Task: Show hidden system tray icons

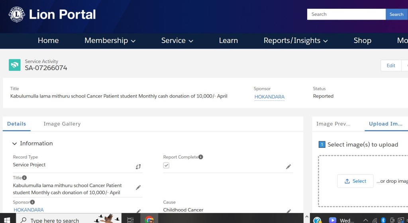Action: 365,220
